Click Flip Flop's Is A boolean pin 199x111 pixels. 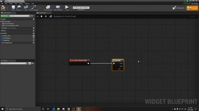click(x=122, y=69)
